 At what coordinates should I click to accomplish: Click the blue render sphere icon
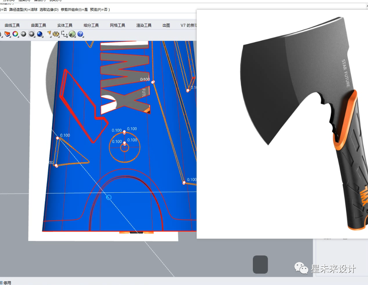click(x=40, y=34)
